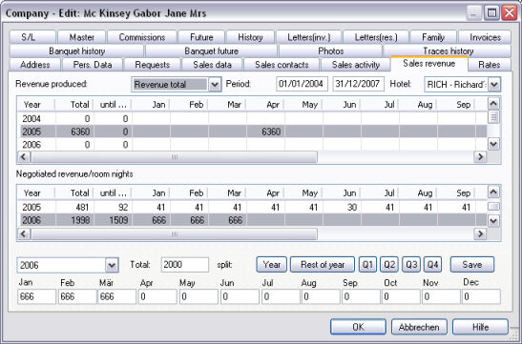Viewport: 522px width, 344px height.
Task: Select the 2006 row in revenue produced table
Action: tap(253, 145)
